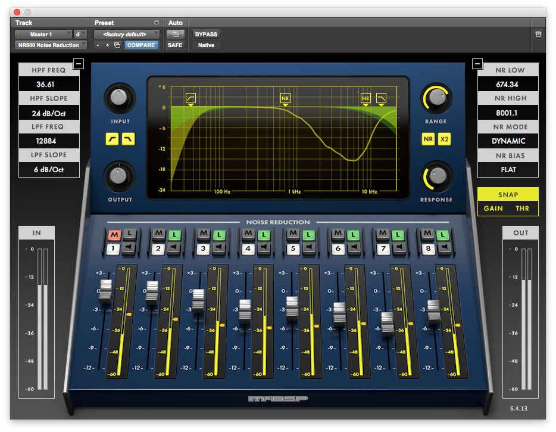
Task: Solo band 3 with its speaker icon
Action: click(x=218, y=247)
